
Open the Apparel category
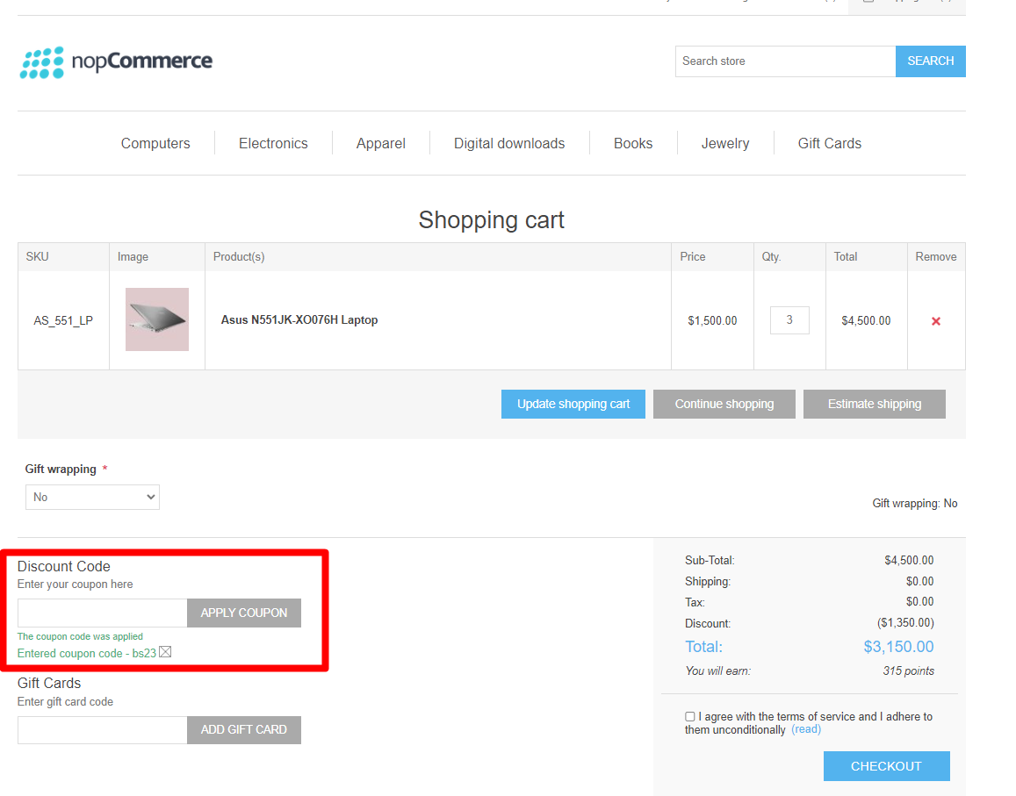pos(380,143)
